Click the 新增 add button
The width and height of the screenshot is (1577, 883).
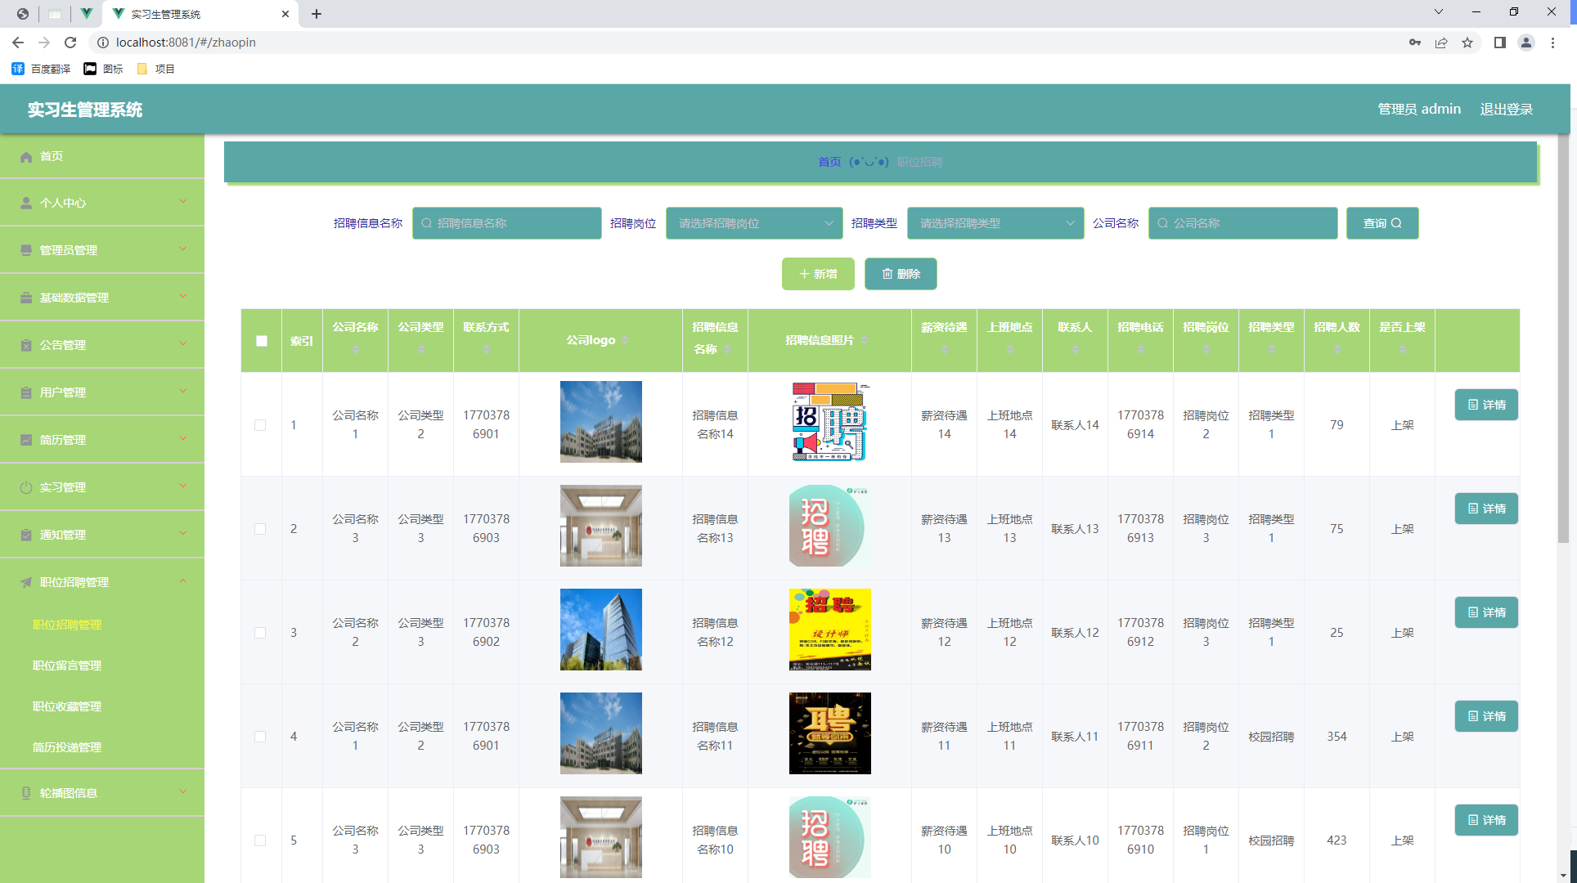(x=817, y=274)
